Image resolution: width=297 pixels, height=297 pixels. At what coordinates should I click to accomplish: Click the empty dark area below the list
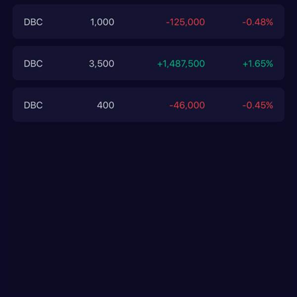click(148, 208)
